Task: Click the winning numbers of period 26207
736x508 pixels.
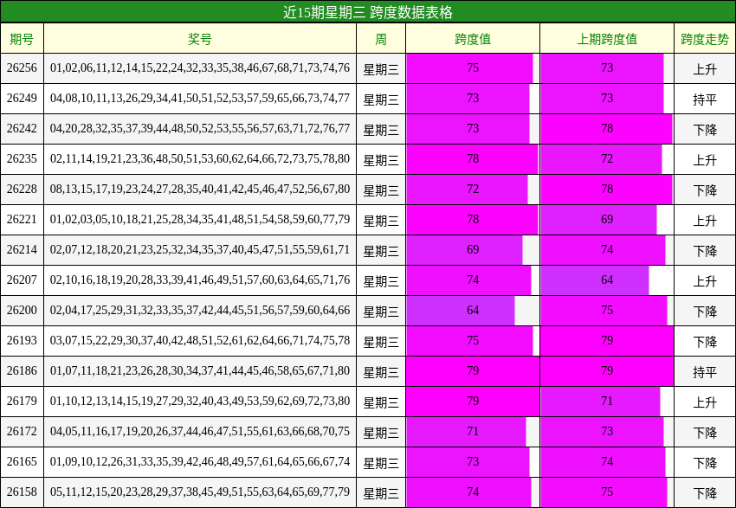Action: pyautogui.click(x=200, y=280)
